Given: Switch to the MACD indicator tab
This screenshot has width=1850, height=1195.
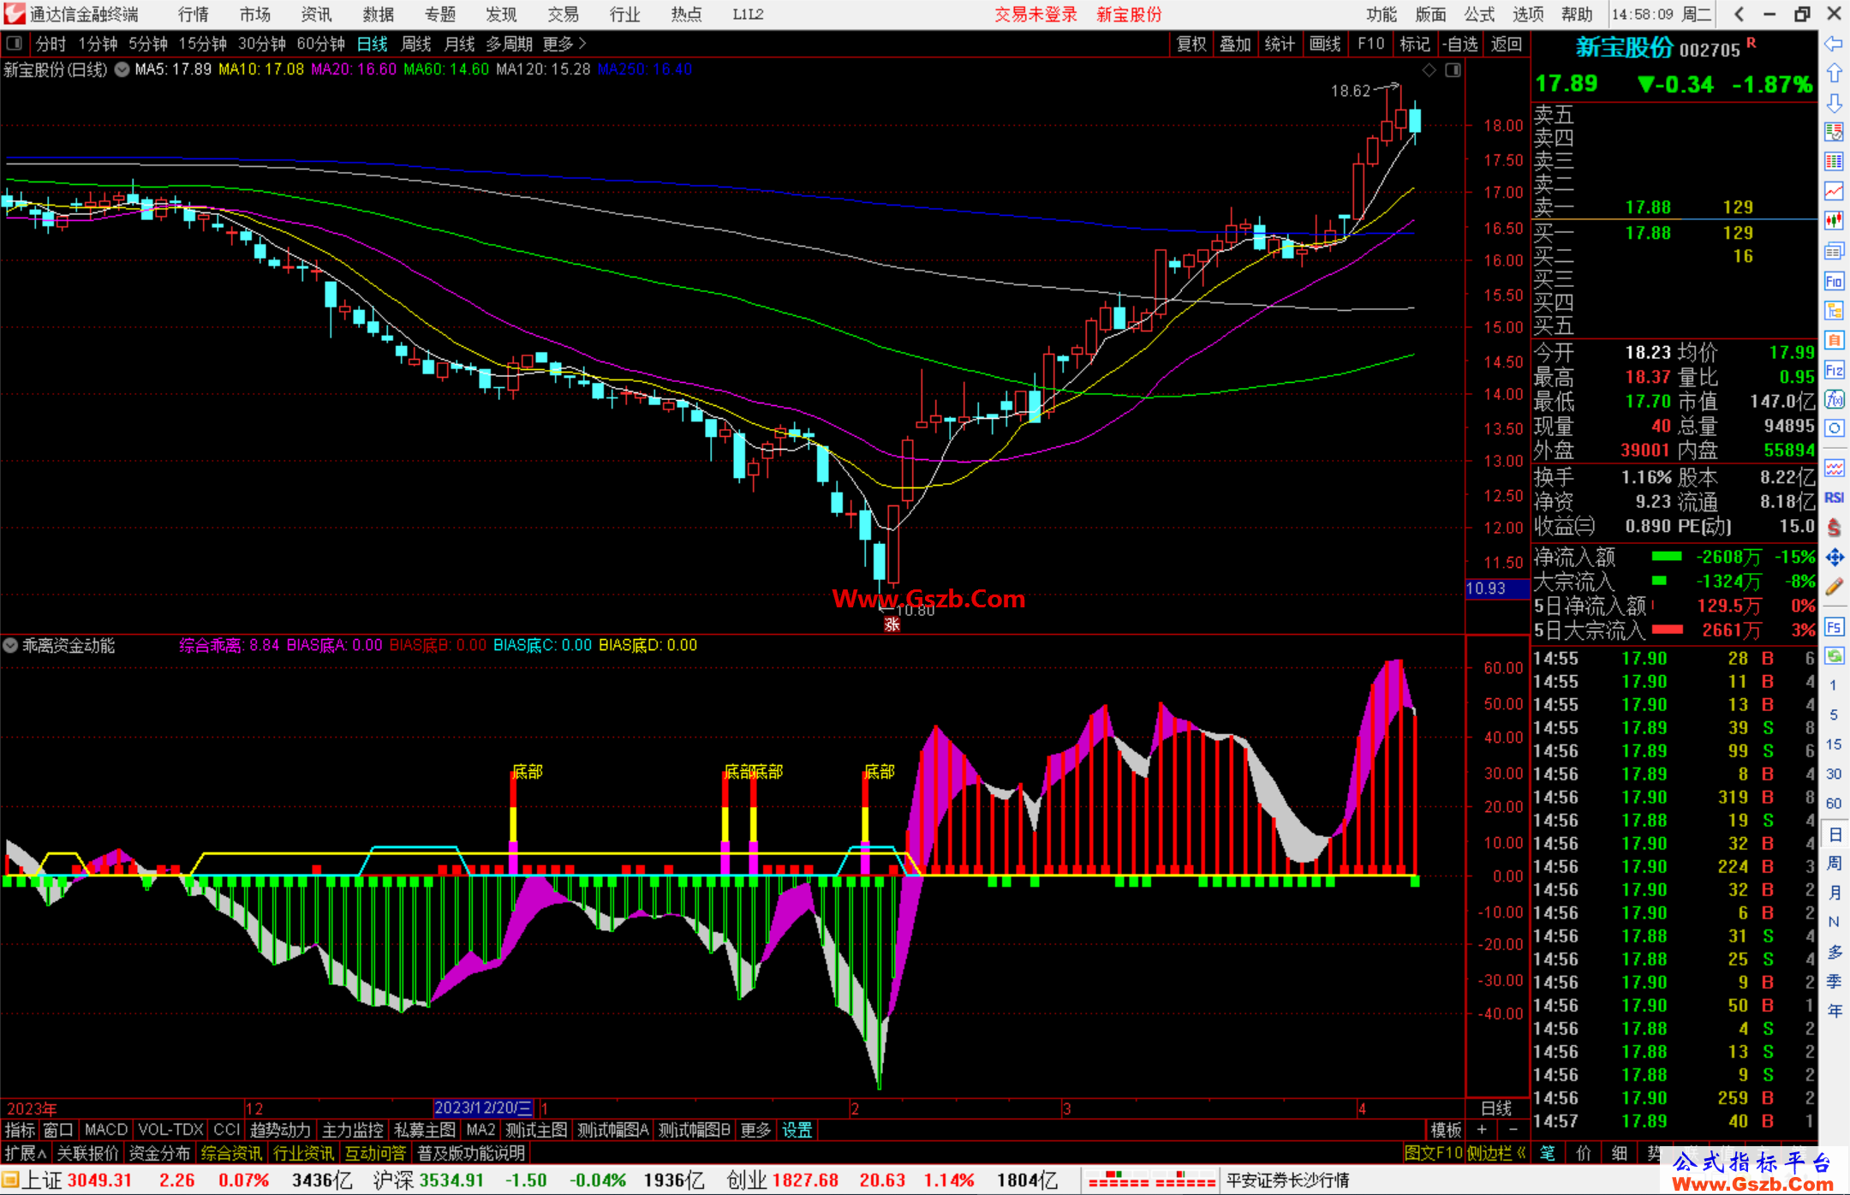Looking at the screenshot, I should pyautogui.click(x=106, y=1130).
